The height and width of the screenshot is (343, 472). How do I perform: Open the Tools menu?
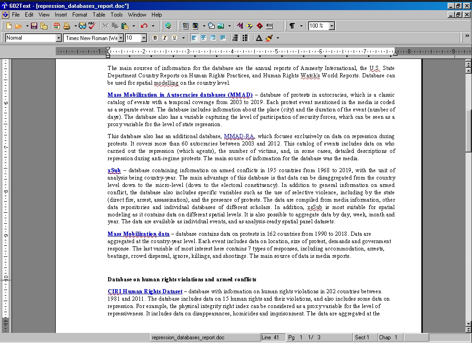pos(117,14)
